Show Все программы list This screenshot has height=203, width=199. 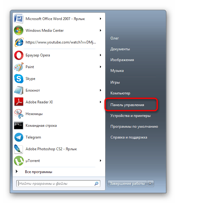39,172
